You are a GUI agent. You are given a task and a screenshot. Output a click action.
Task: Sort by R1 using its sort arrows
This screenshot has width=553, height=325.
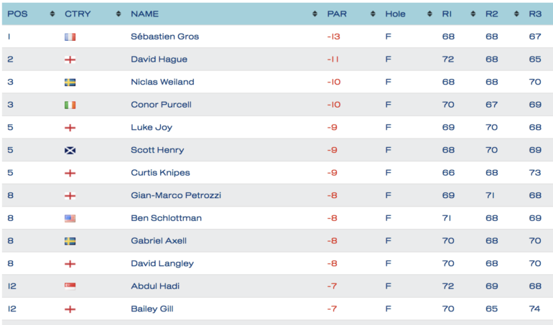tap(473, 14)
